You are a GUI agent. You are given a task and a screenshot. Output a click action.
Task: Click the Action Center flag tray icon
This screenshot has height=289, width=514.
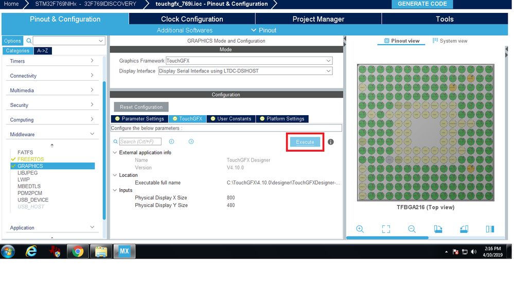[455, 251]
